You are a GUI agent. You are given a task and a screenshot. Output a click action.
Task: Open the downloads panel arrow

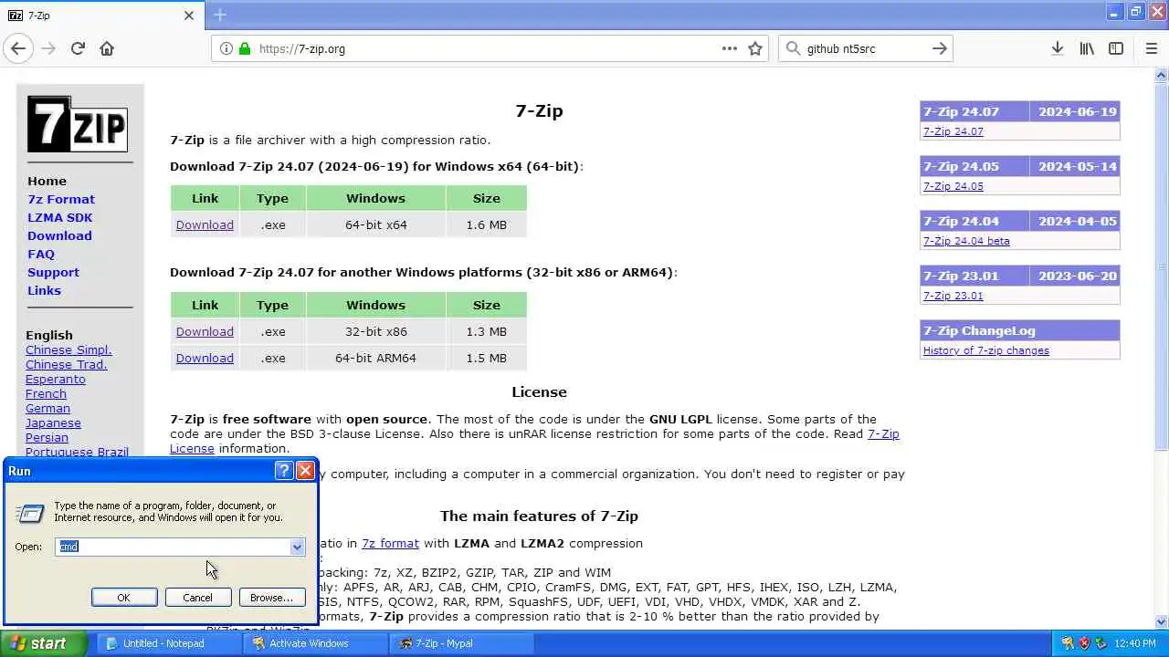click(1057, 48)
